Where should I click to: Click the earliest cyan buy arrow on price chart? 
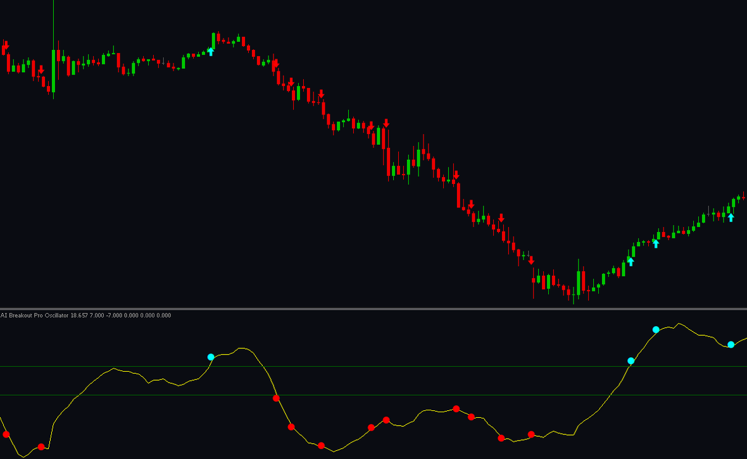[211, 52]
